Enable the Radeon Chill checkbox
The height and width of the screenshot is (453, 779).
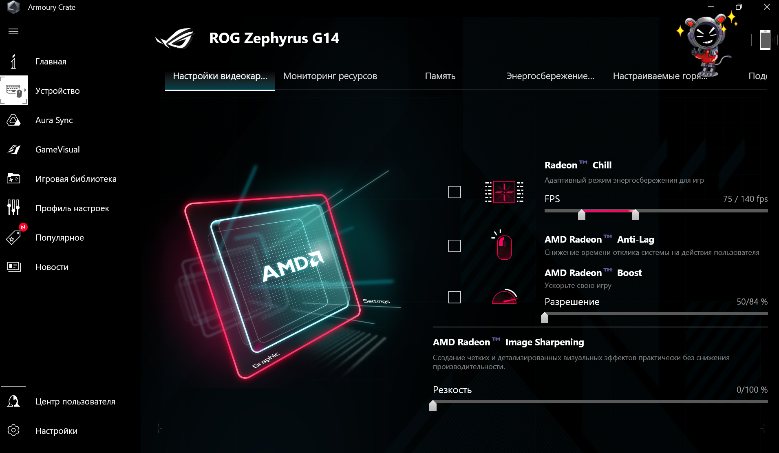(x=455, y=192)
